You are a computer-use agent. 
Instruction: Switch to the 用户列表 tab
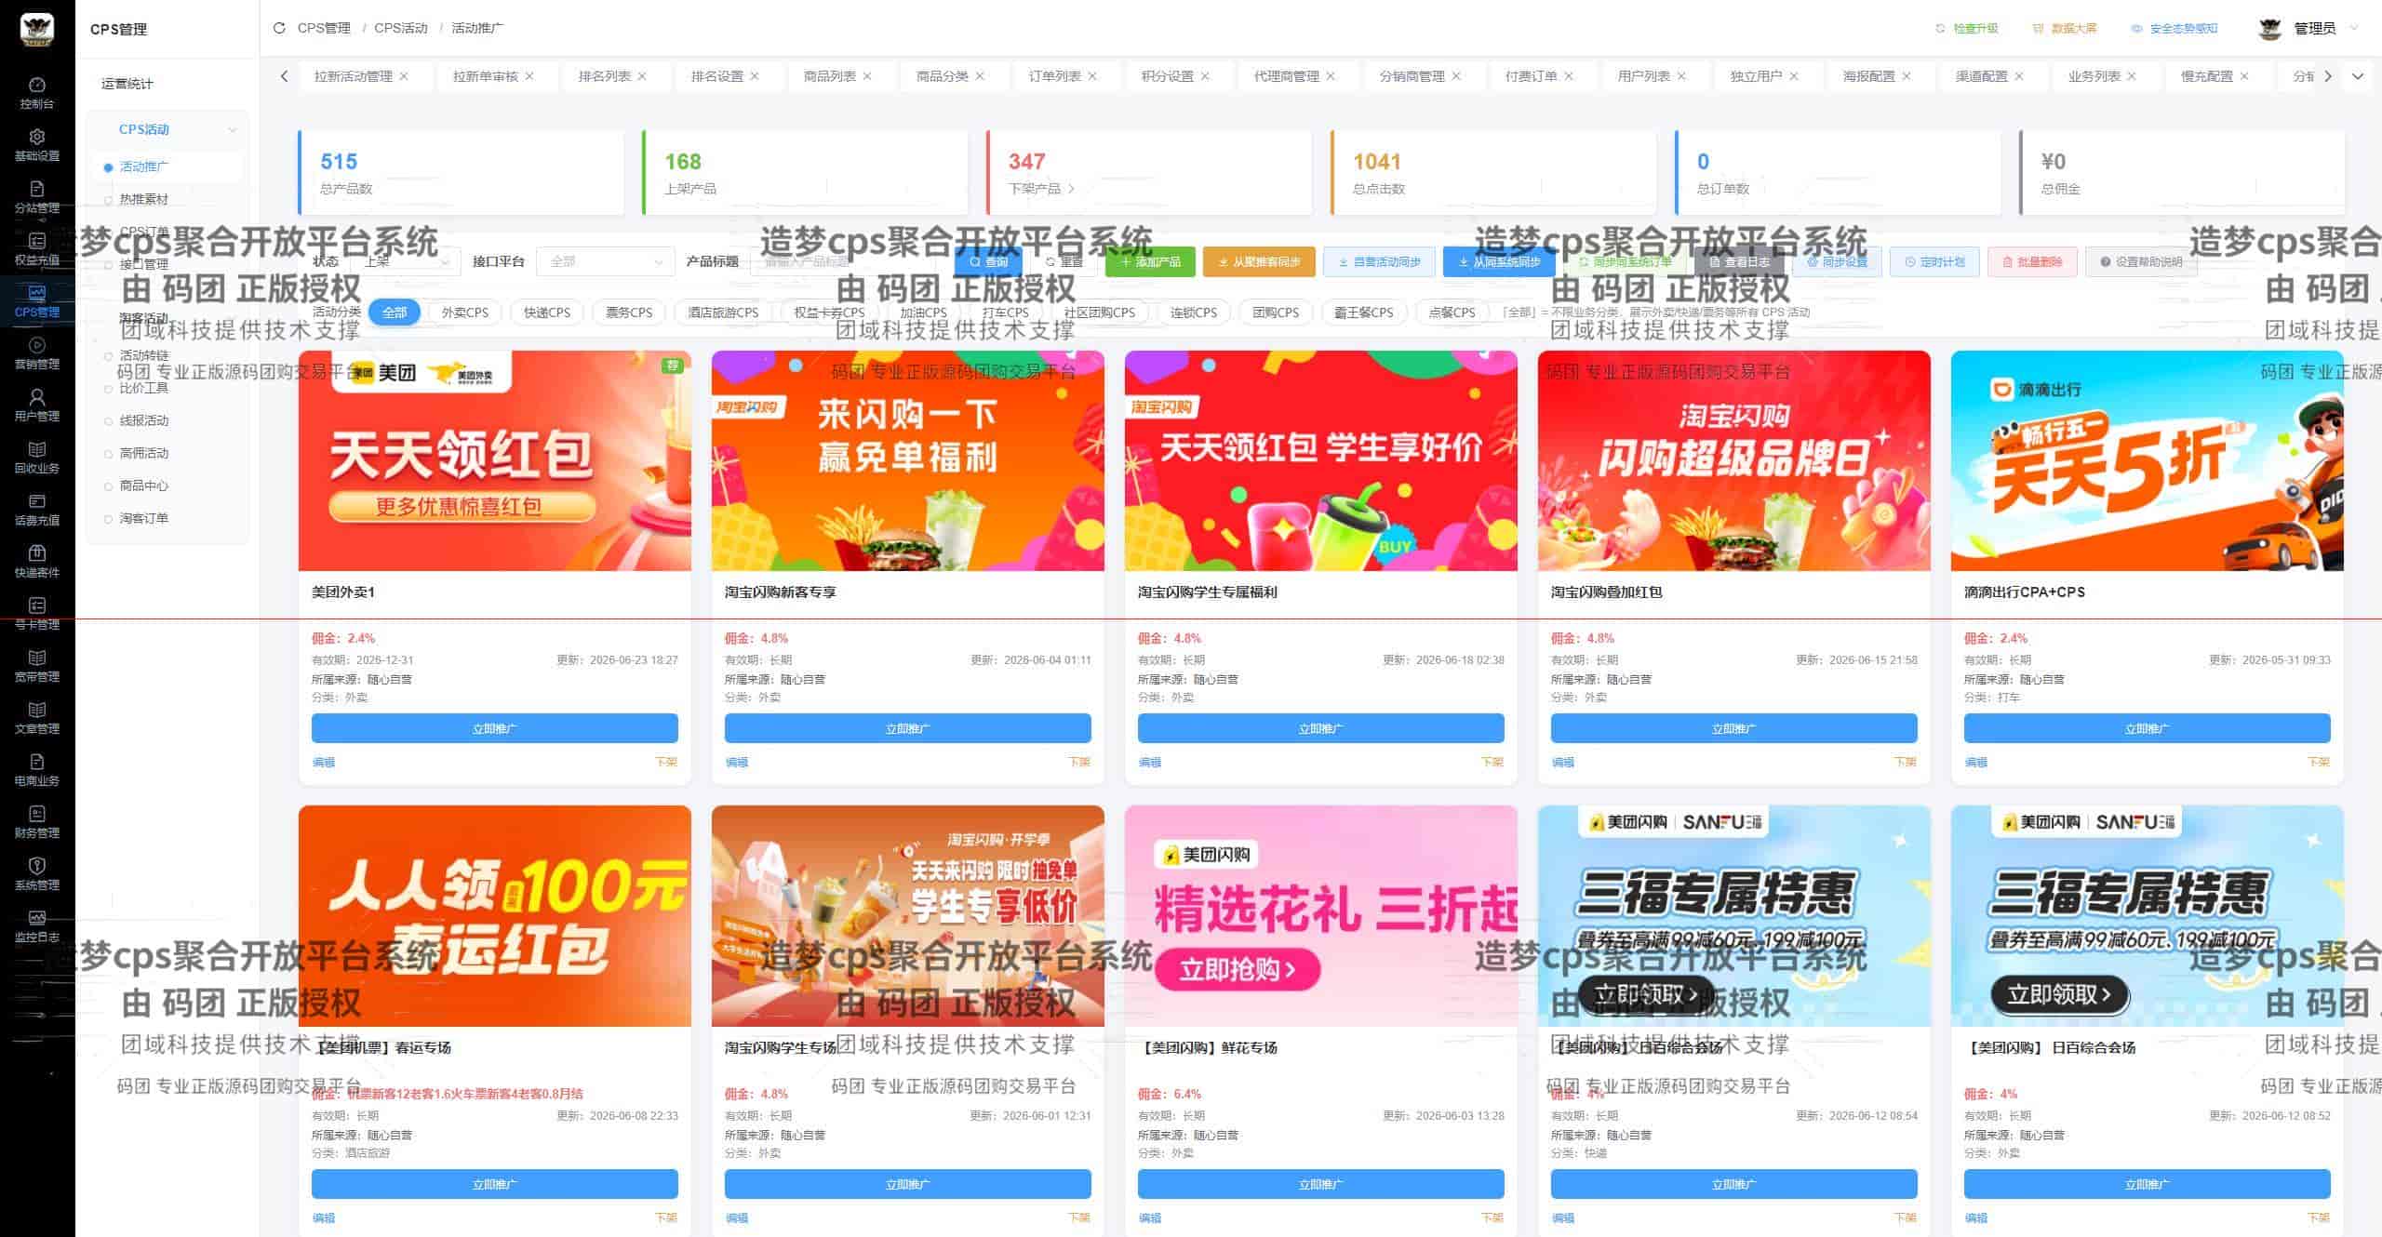(1643, 76)
